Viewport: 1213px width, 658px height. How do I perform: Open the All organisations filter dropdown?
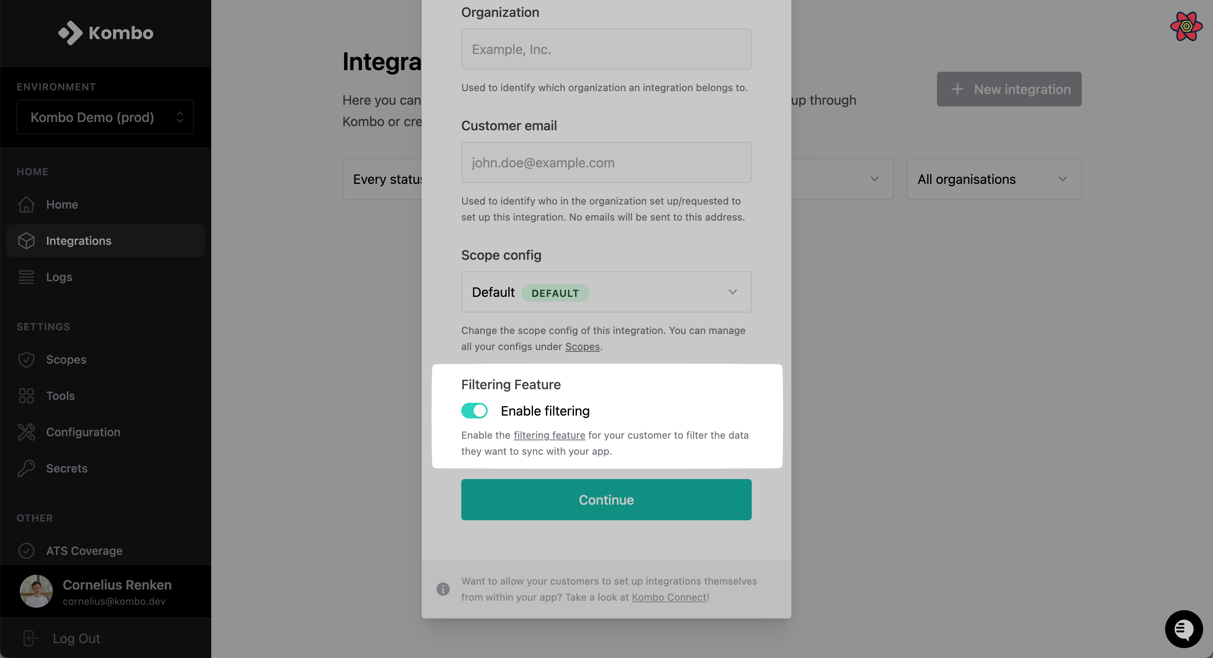coord(994,179)
